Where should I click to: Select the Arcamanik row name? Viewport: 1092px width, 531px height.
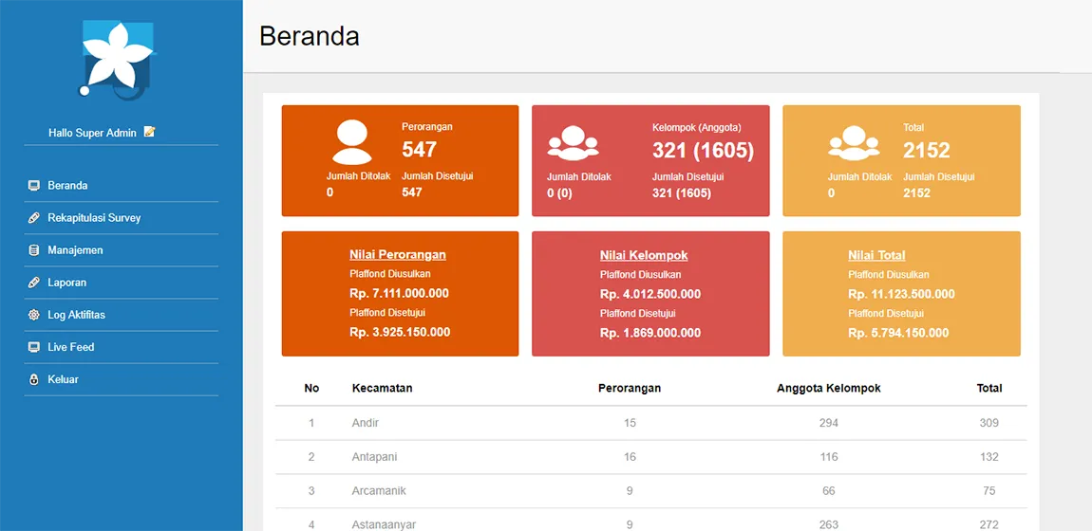tap(379, 490)
